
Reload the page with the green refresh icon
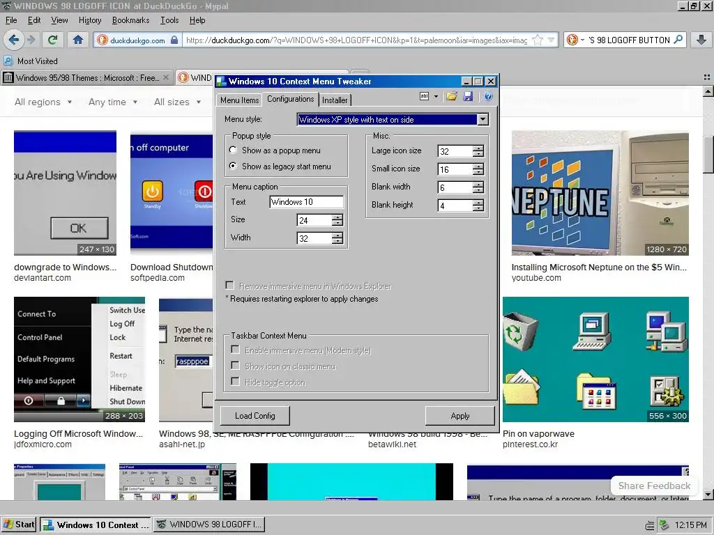tap(52, 40)
